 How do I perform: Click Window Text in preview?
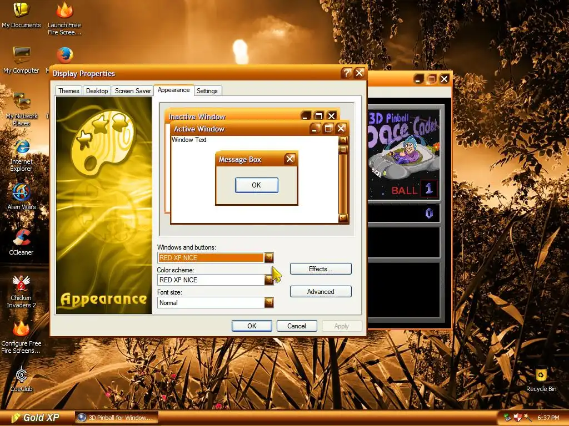coord(189,140)
